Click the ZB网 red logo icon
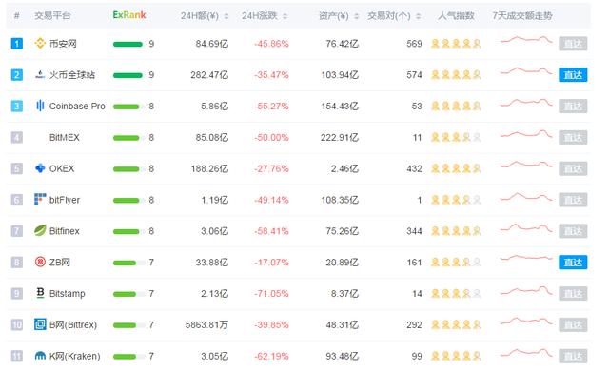 [x=40, y=262]
